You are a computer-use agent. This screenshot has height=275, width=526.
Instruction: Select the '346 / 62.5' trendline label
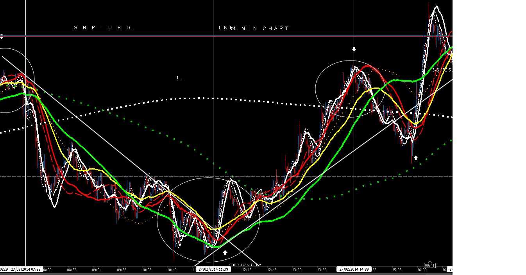click(x=442, y=70)
